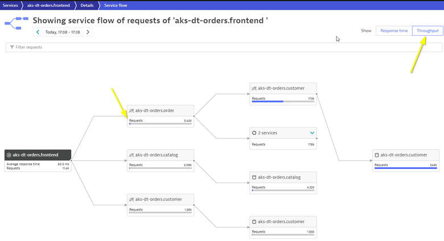Click the frontend node icon
Image resolution: width=444 pixels, height=241 pixels.
(9, 155)
